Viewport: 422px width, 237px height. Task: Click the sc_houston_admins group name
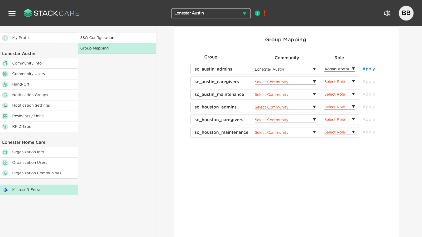(215, 107)
